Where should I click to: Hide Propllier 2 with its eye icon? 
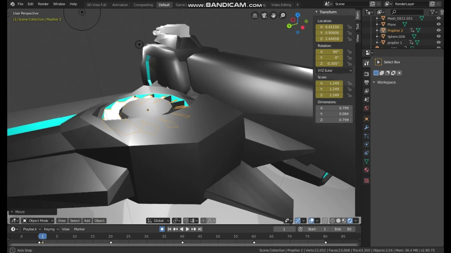point(439,30)
